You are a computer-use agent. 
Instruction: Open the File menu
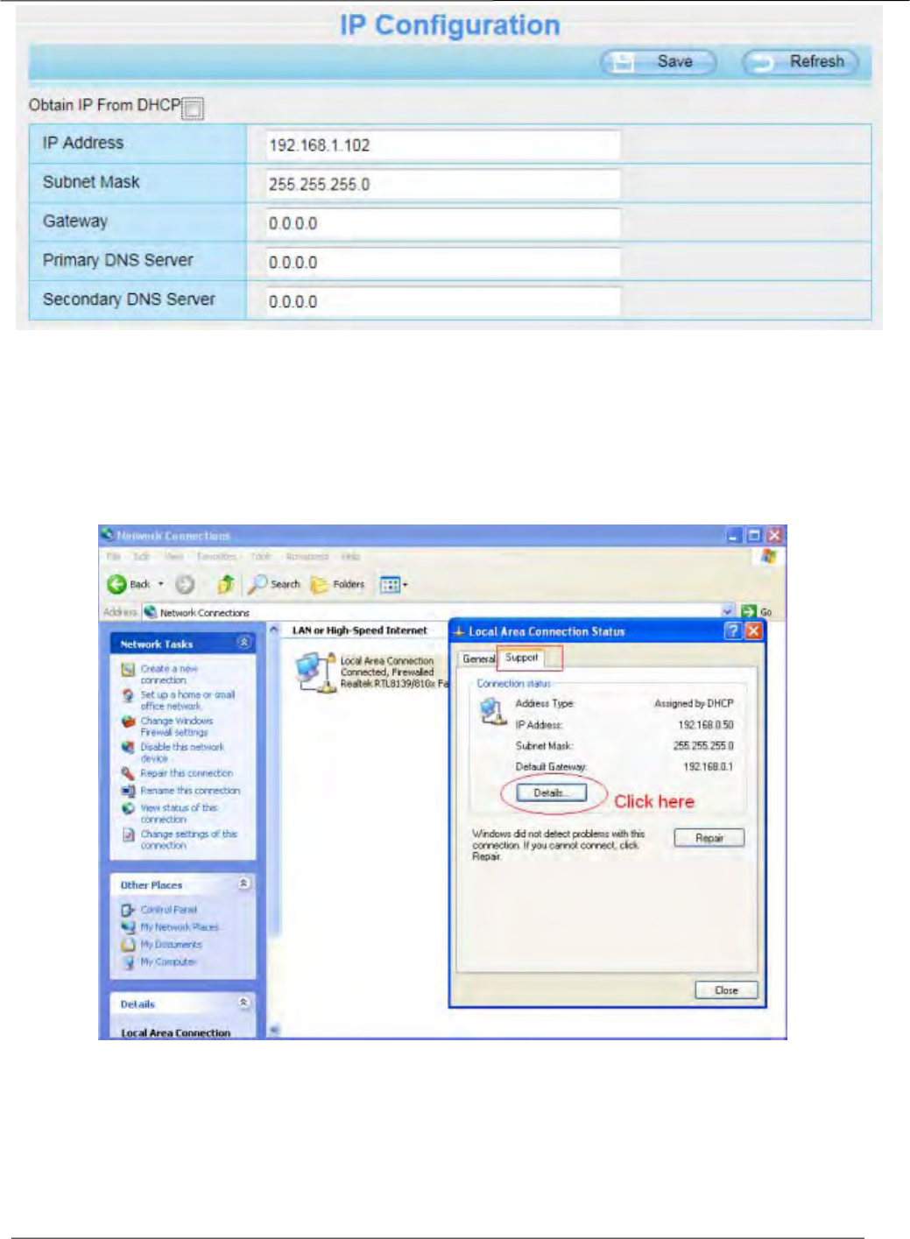[114, 557]
